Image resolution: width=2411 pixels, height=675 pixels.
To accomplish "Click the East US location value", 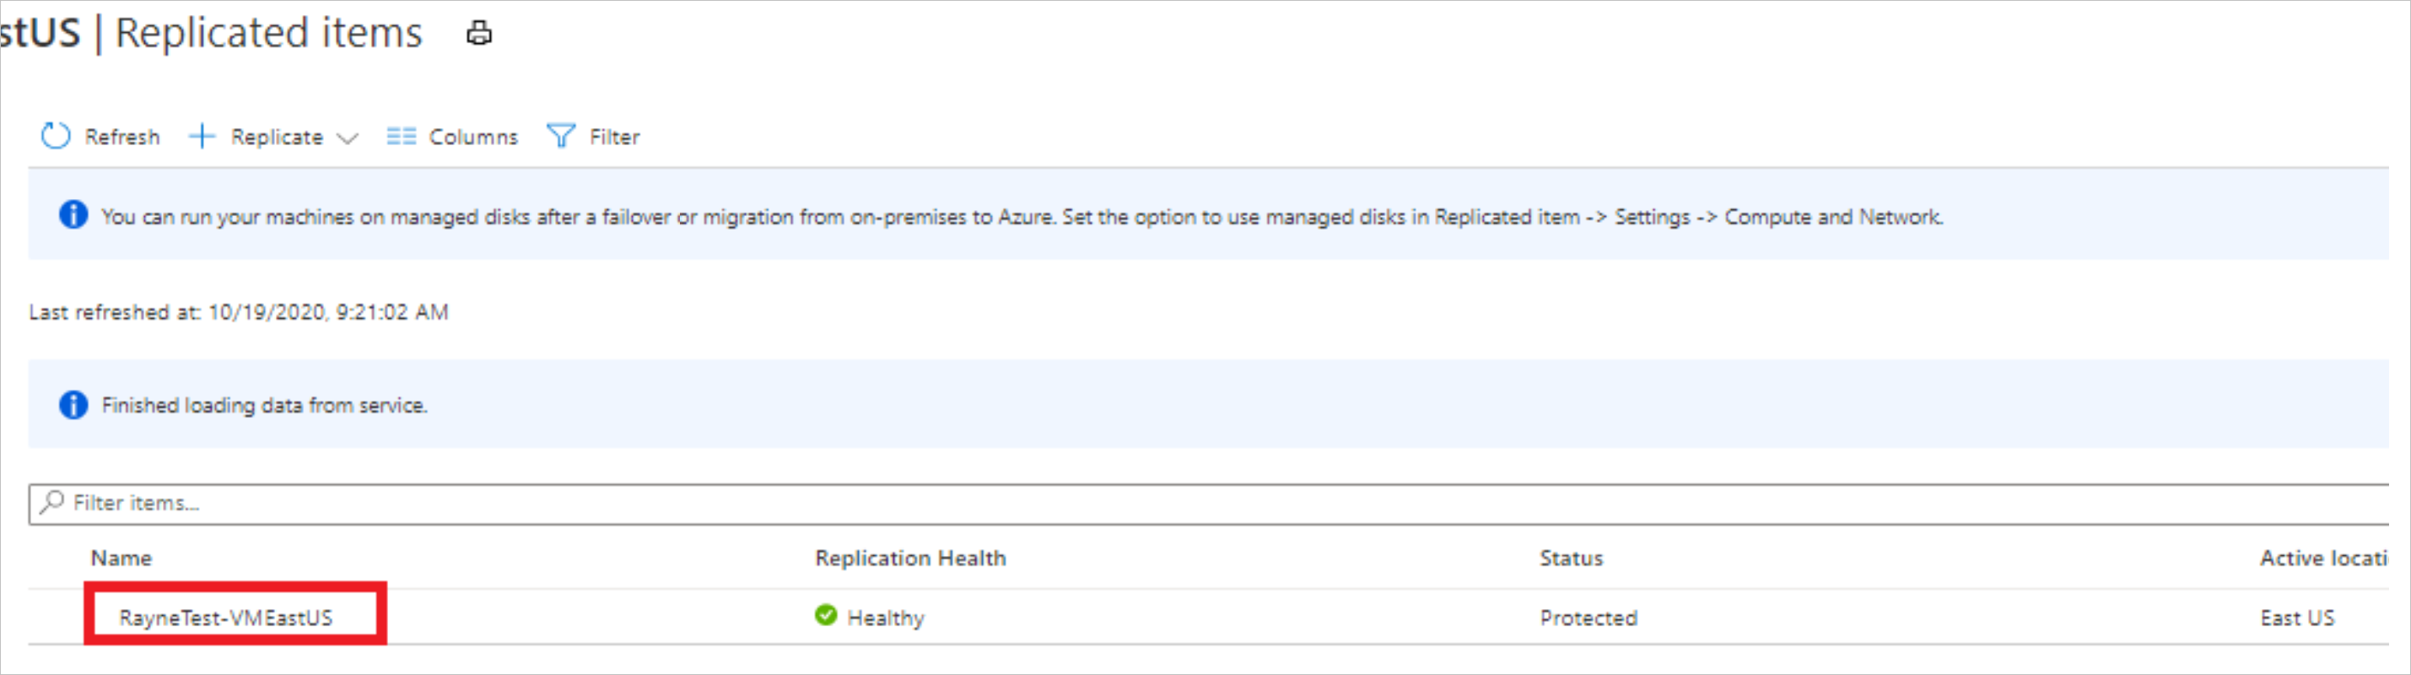I will [2297, 616].
